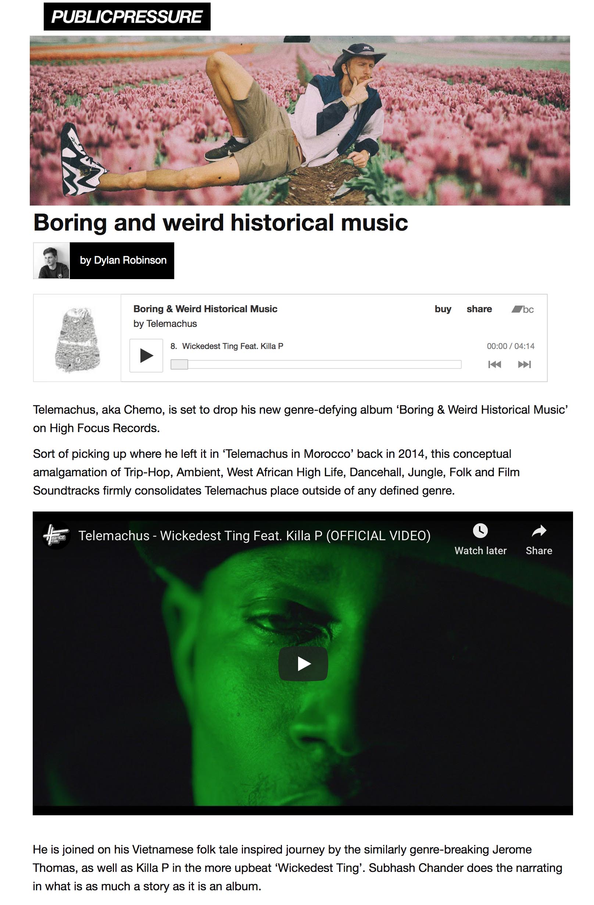Click the Watch later clock icon
594x905 pixels.
(480, 530)
